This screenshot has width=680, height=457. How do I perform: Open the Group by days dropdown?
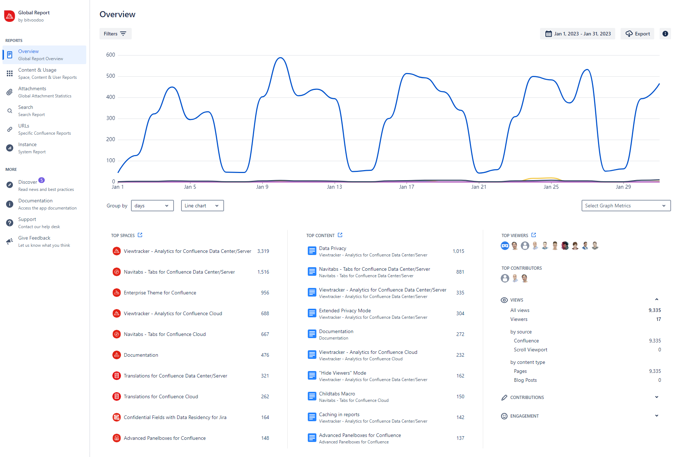[152, 206]
